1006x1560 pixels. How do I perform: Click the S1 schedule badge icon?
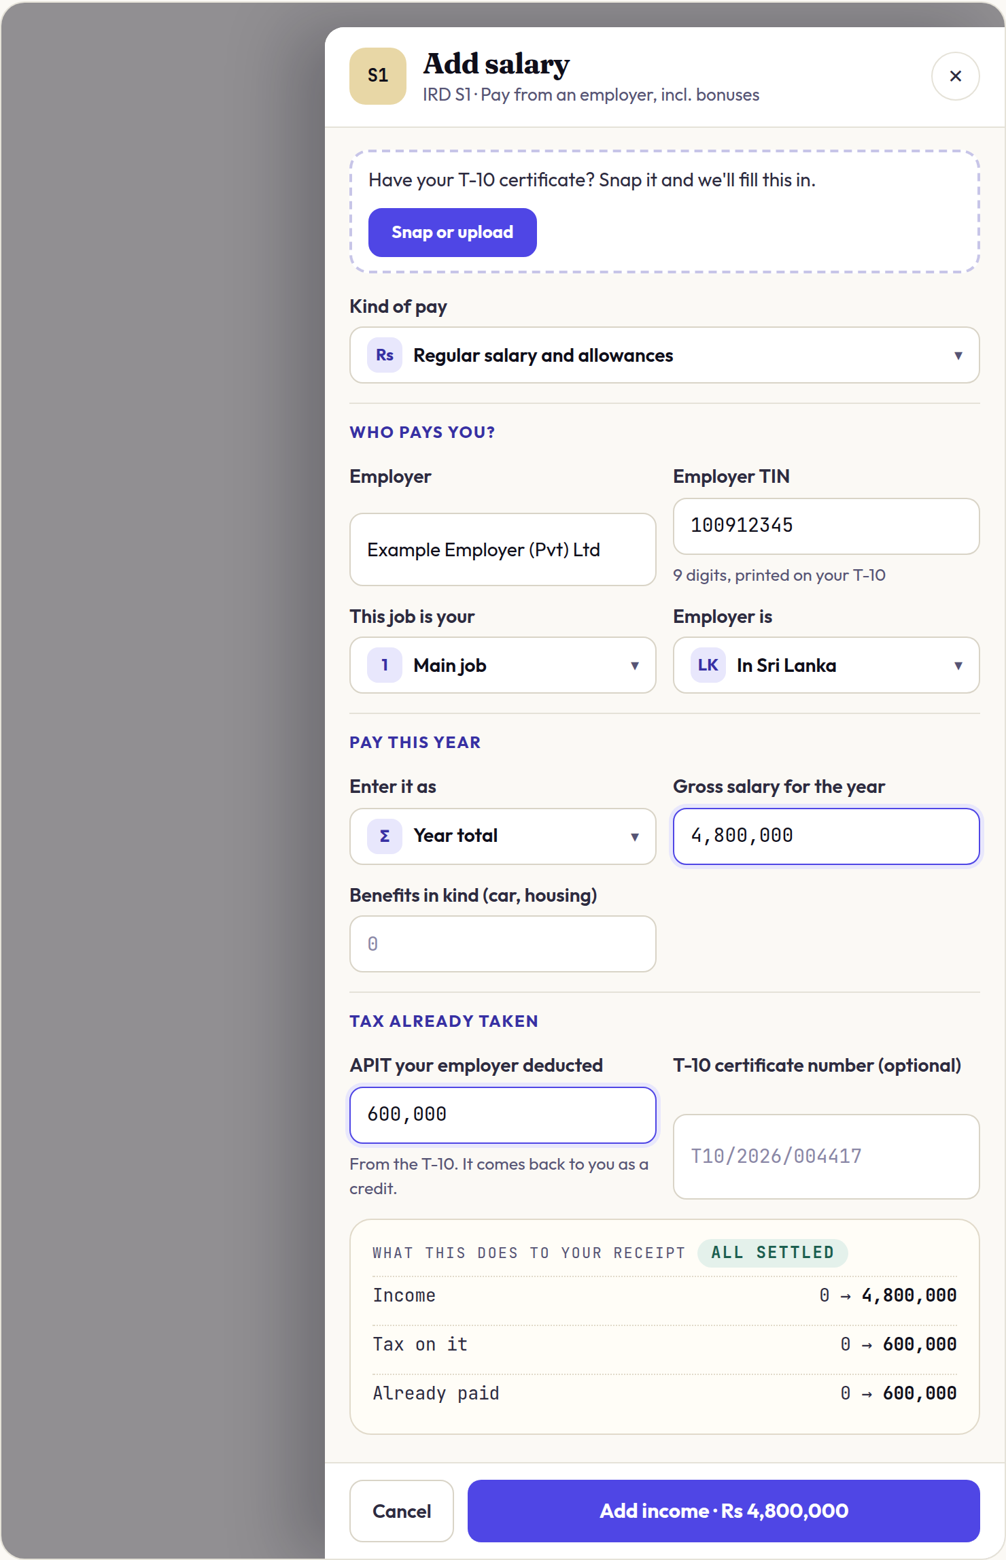click(378, 76)
